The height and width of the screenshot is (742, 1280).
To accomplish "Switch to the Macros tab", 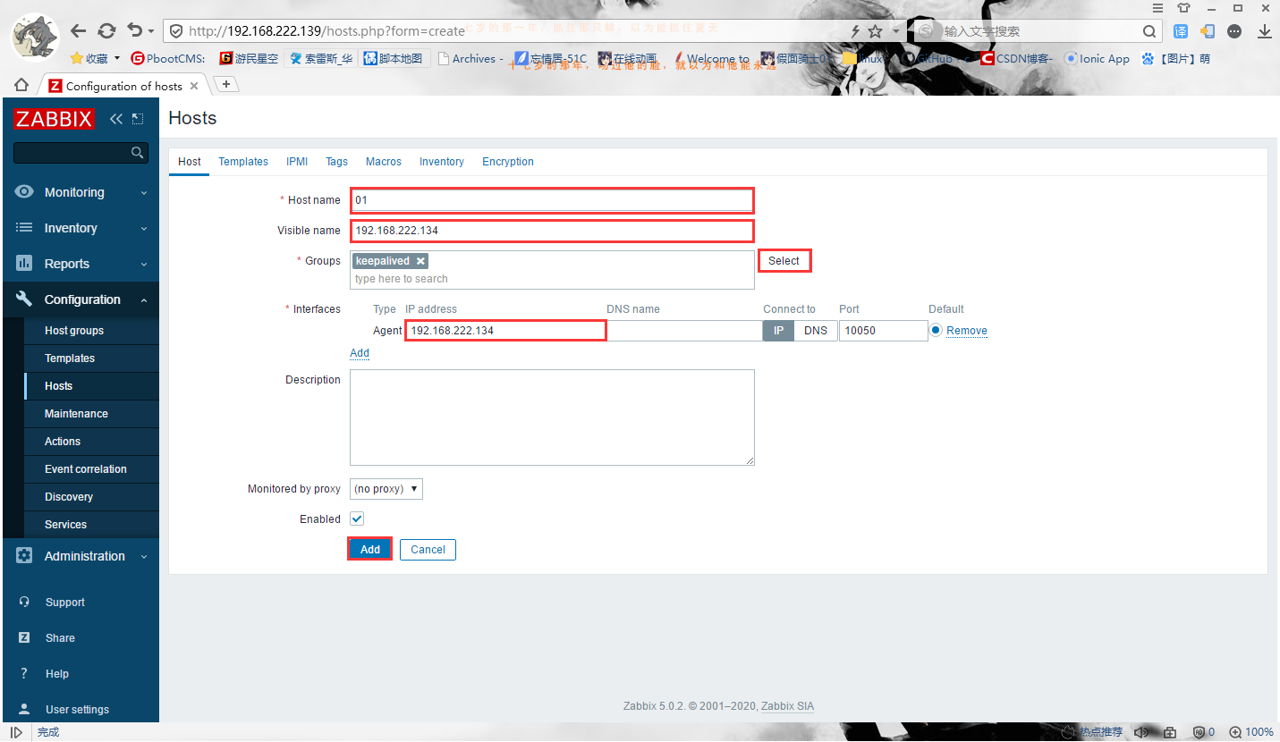I will click(x=384, y=162).
